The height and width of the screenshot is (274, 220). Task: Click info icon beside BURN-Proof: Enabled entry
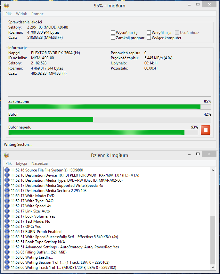coord(7,231)
